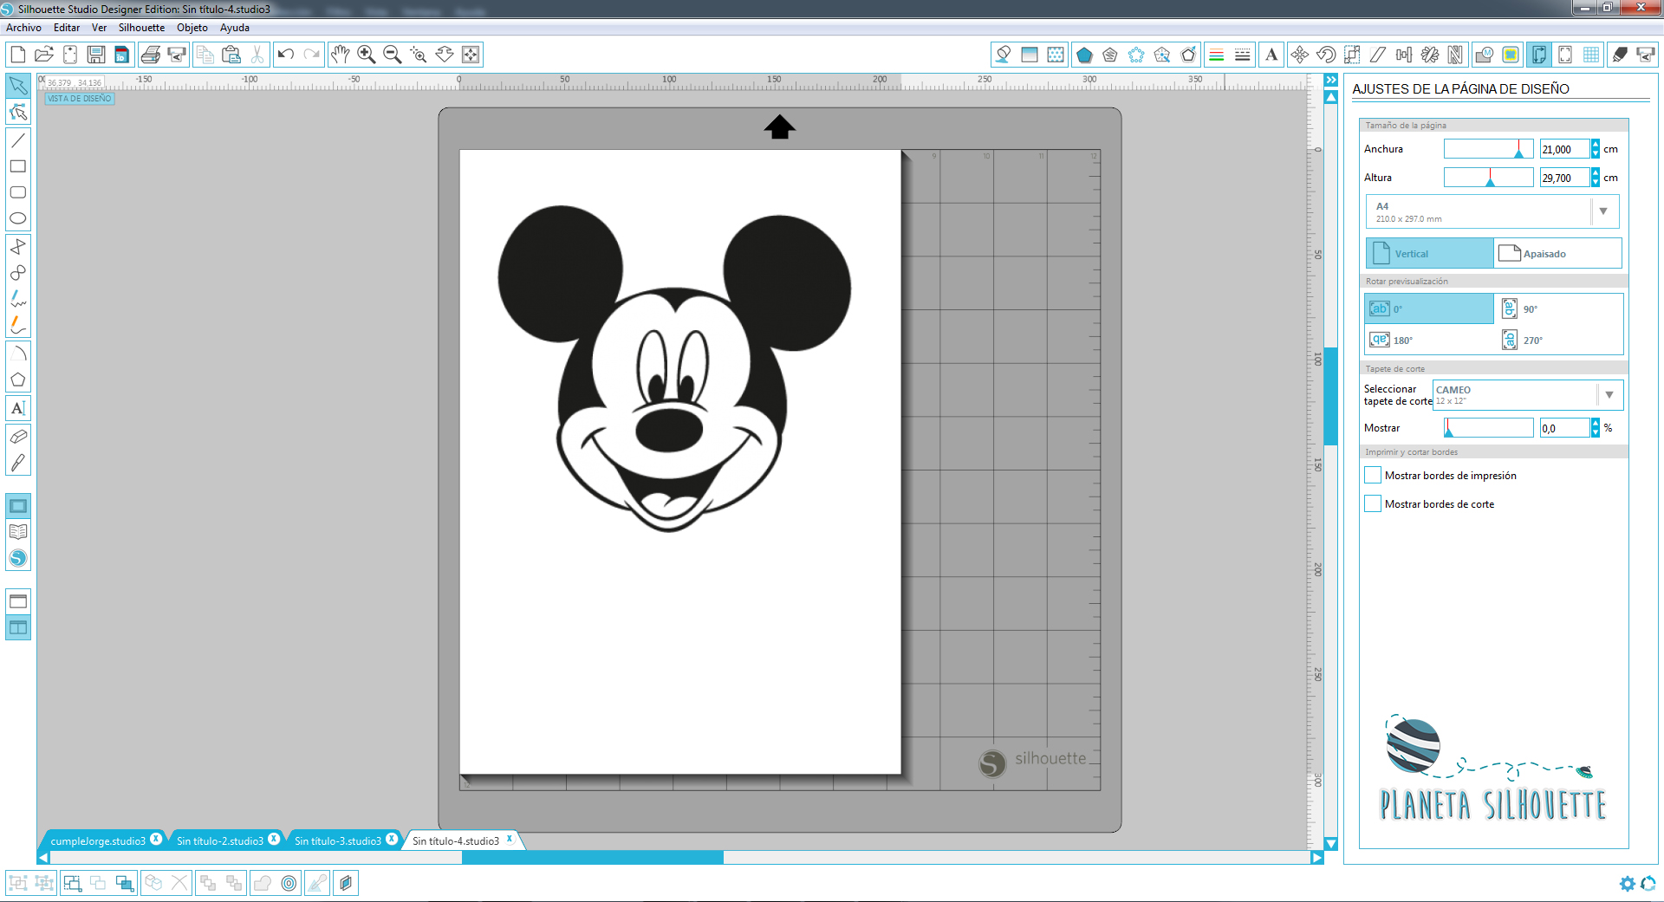Viewport: 1664px width, 902px height.
Task: Click the Undo arrow
Action: coord(285,55)
